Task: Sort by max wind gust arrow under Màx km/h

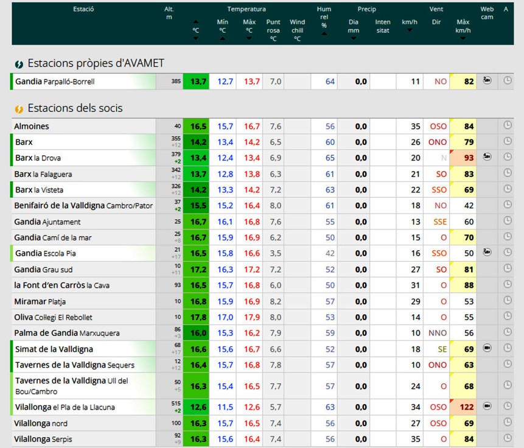Action: pos(463,38)
